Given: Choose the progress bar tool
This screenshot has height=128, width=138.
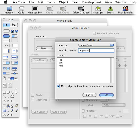Looking at the screenshot, I should [6, 73].
